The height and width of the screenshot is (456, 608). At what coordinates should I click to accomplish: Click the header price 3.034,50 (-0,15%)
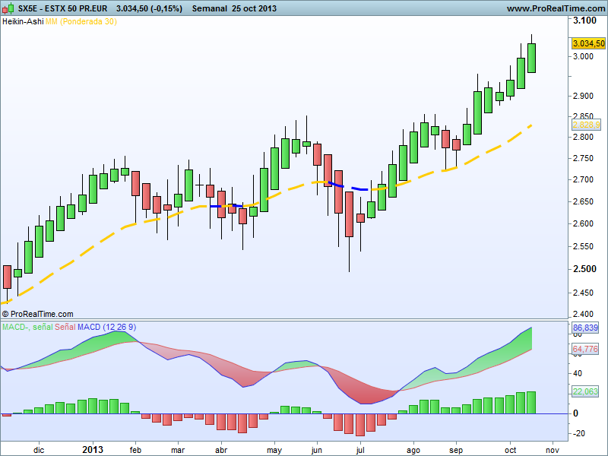(x=150, y=8)
